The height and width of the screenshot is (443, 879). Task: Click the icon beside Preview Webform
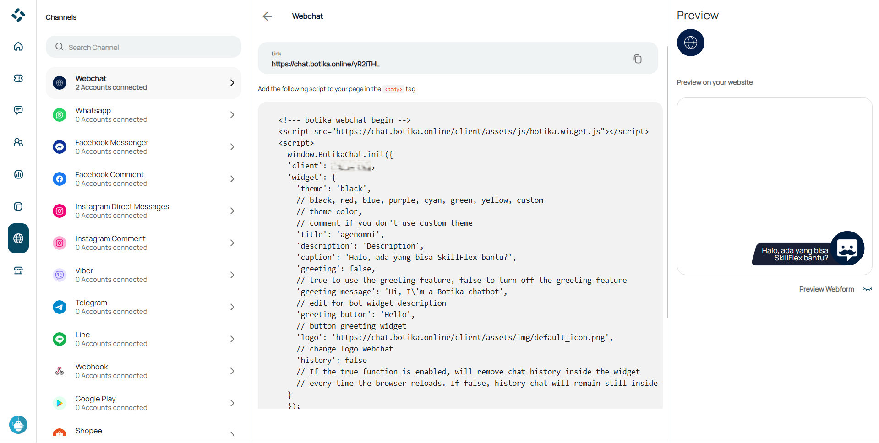click(x=868, y=289)
